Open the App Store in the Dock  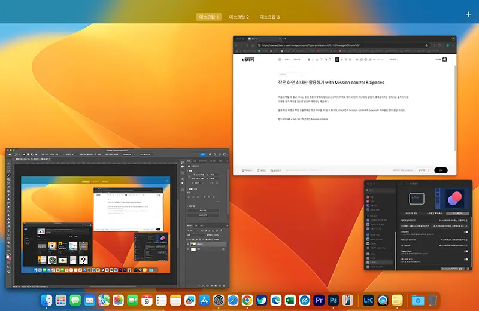[204, 301]
